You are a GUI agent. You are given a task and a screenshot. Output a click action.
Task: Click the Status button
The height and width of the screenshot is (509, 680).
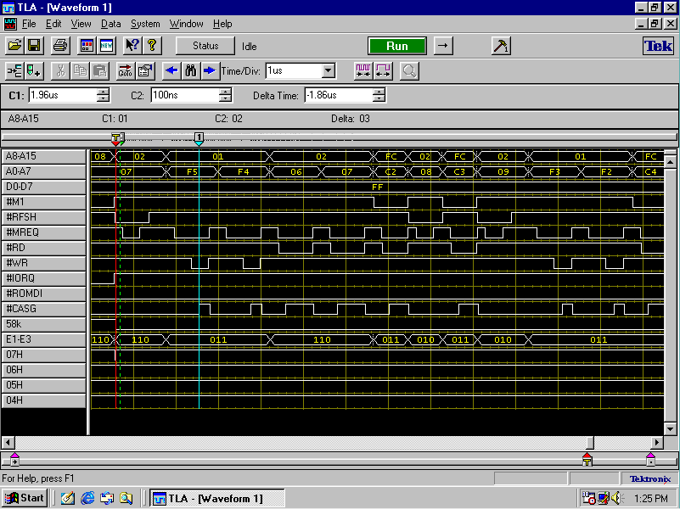coord(205,46)
